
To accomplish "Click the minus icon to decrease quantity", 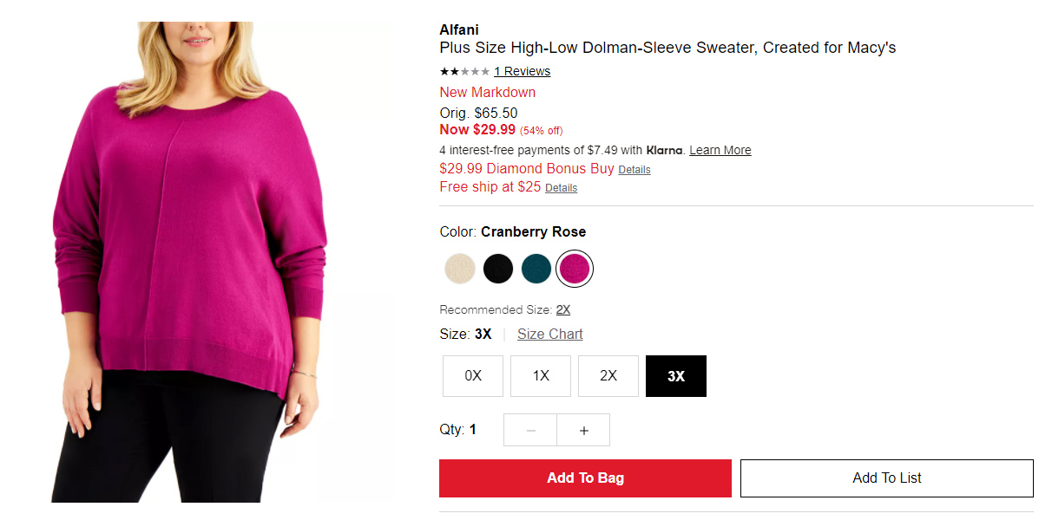I will point(530,430).
